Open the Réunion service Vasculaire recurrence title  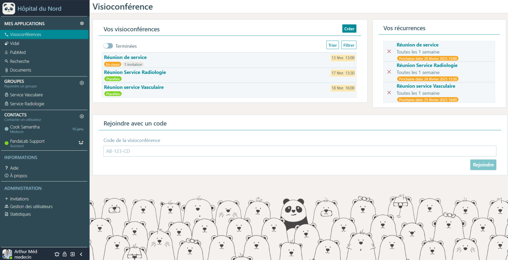point(426,86)
